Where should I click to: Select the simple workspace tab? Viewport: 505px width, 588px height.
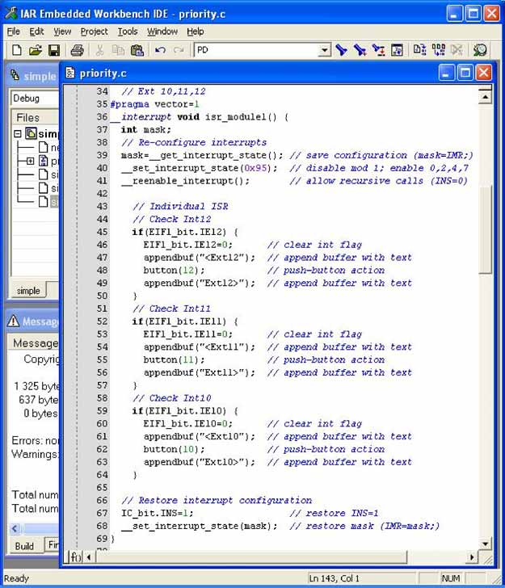tap(27, 291)
